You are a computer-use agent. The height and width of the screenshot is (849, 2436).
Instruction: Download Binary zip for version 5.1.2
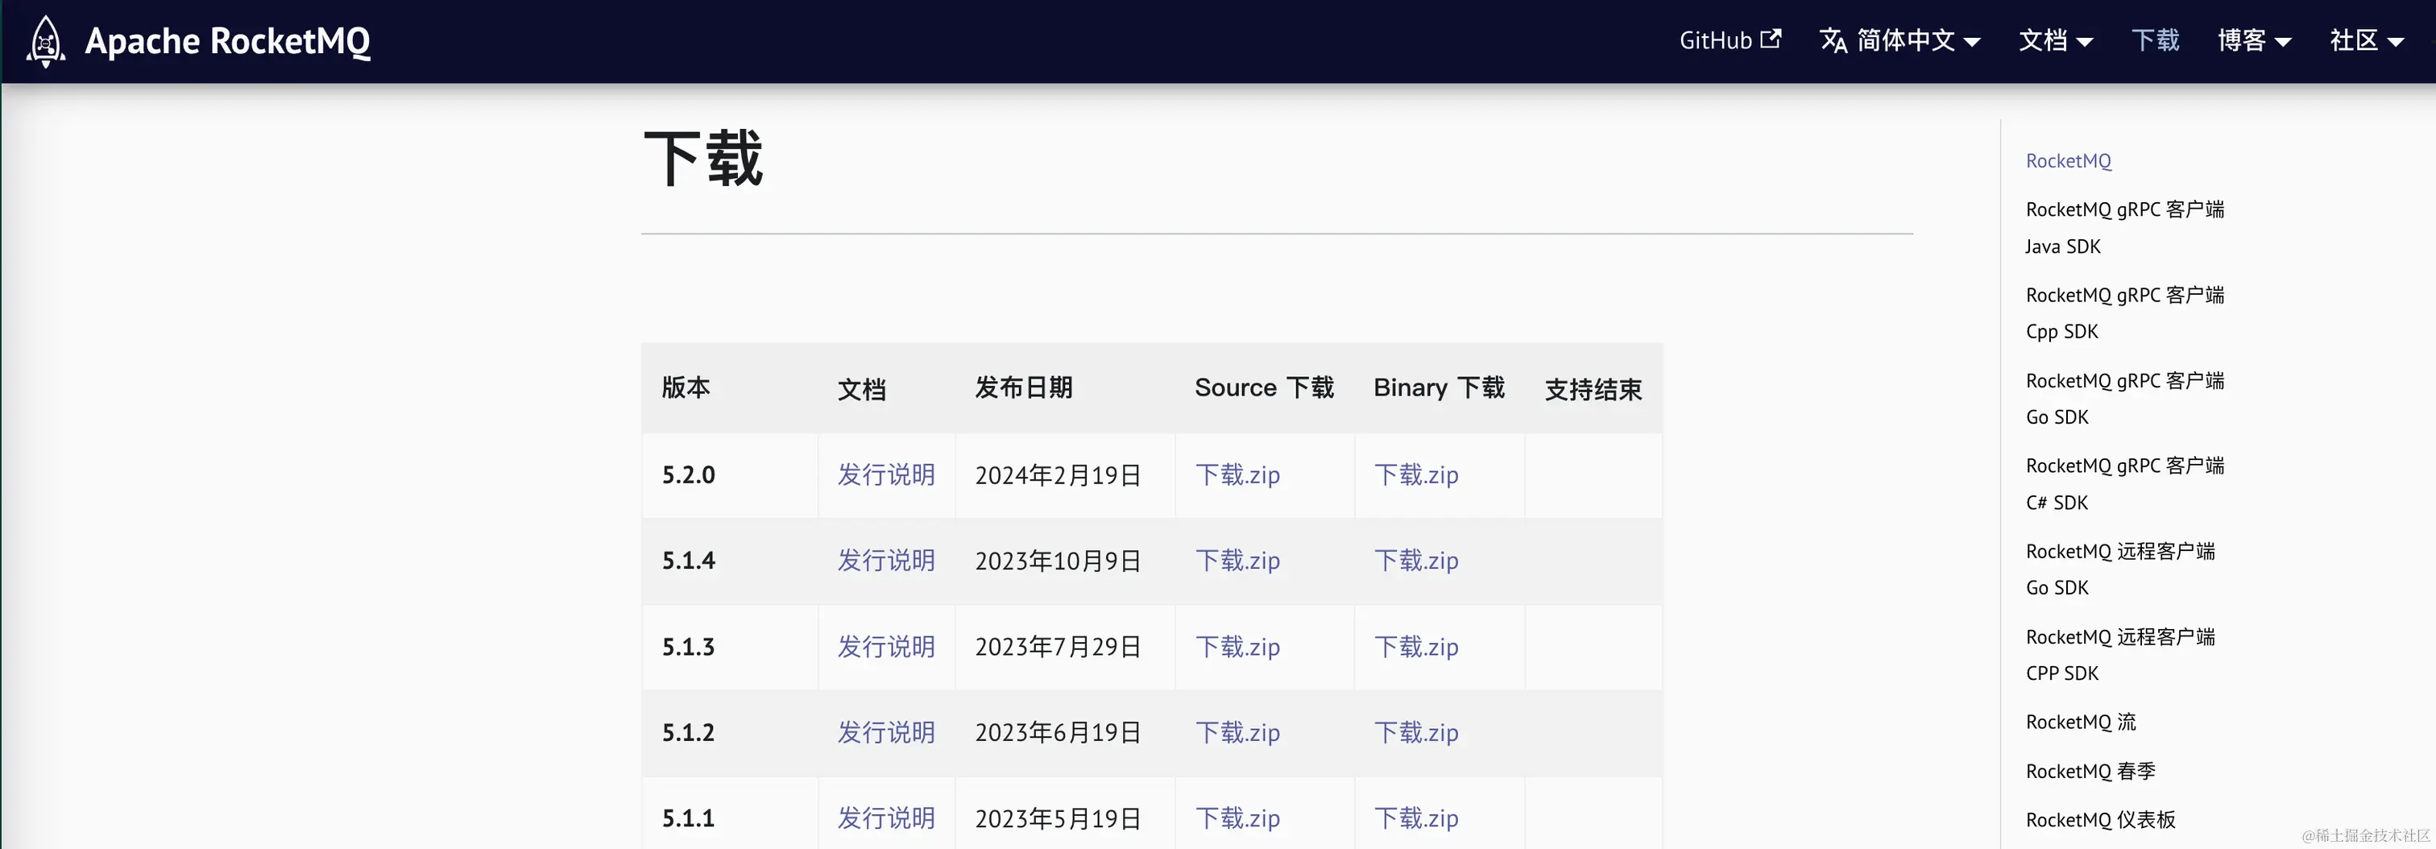pos(1417,733)
